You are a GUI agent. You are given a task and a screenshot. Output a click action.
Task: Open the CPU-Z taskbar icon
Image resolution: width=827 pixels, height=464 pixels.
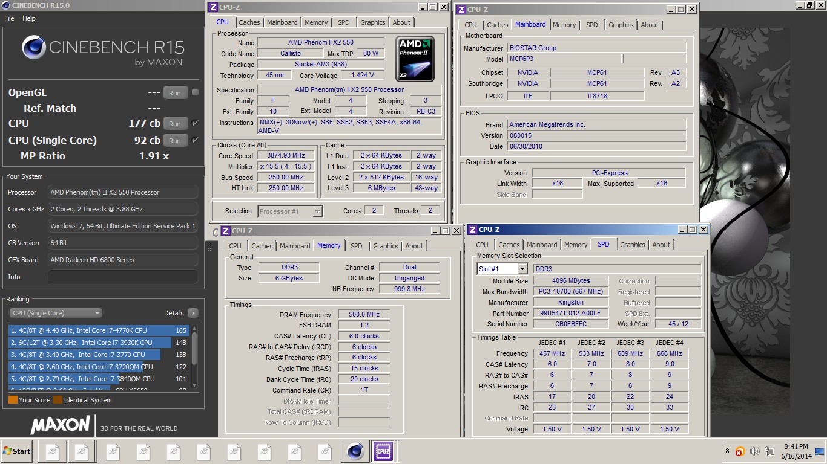[x=383, y=451]
